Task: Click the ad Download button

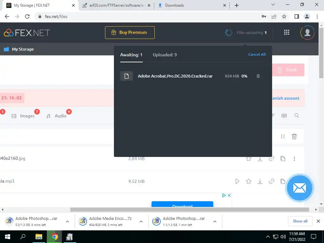Action: click(x=182, y=204)
